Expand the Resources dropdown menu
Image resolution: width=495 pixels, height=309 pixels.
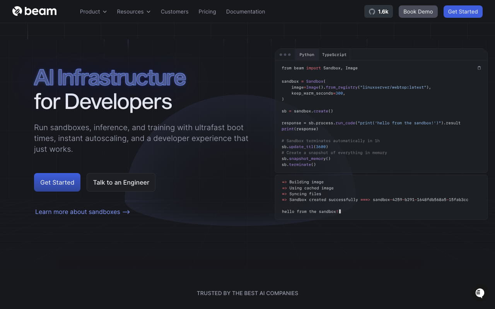click(x=133, y=12)
